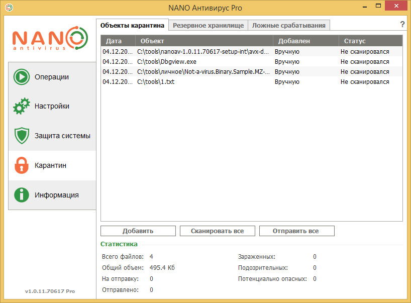Screen dimensions: 411x303
Task: Click the Отправить все button
Action: [297, 231]
